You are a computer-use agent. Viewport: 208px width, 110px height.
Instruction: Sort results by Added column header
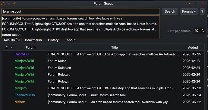pyautogui.click(x=193, y=47)
